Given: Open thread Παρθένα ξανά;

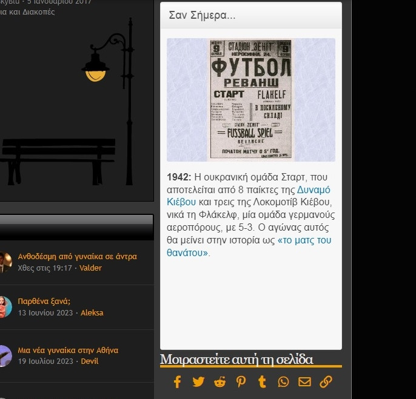Looking at the screenshot, I should pos(44,302).
